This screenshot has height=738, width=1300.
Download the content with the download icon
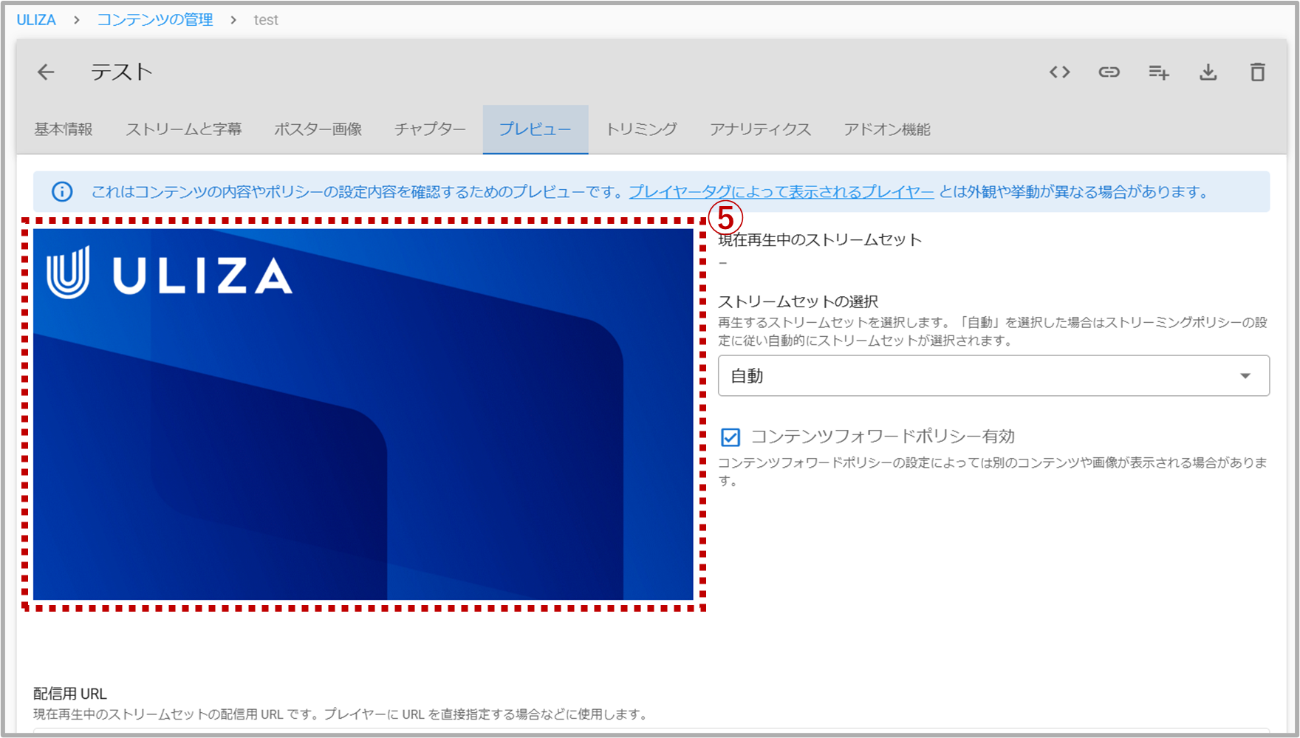1208,72
